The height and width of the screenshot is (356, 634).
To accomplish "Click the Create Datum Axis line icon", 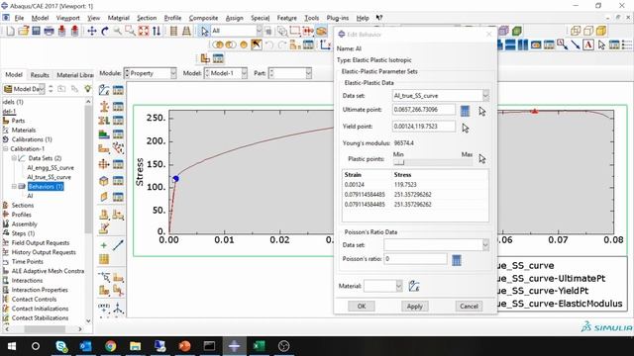I will tap(118, 245).
